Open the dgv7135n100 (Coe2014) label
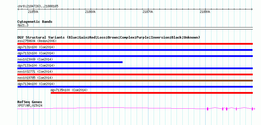 click(x=69, y=90)
